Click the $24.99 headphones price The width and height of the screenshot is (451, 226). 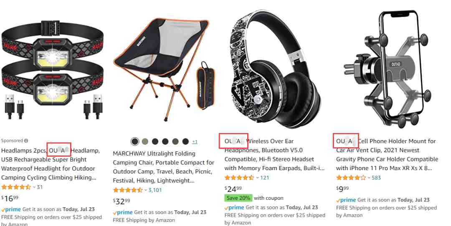pyautogui.click(x=233, y=189)
